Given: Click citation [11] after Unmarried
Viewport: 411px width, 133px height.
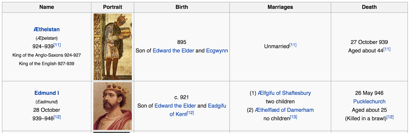Looking at the screenshot, I should pyautogui.click(x=293, y=45).
